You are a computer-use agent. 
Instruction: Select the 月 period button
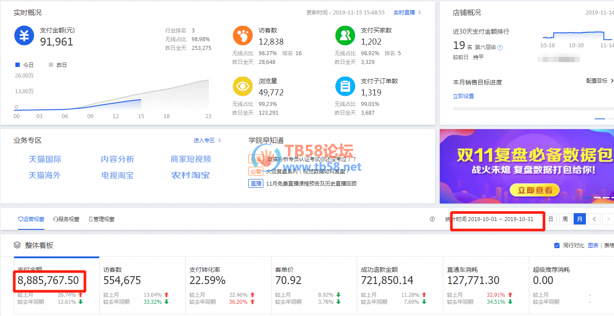(x=579, y=219)
